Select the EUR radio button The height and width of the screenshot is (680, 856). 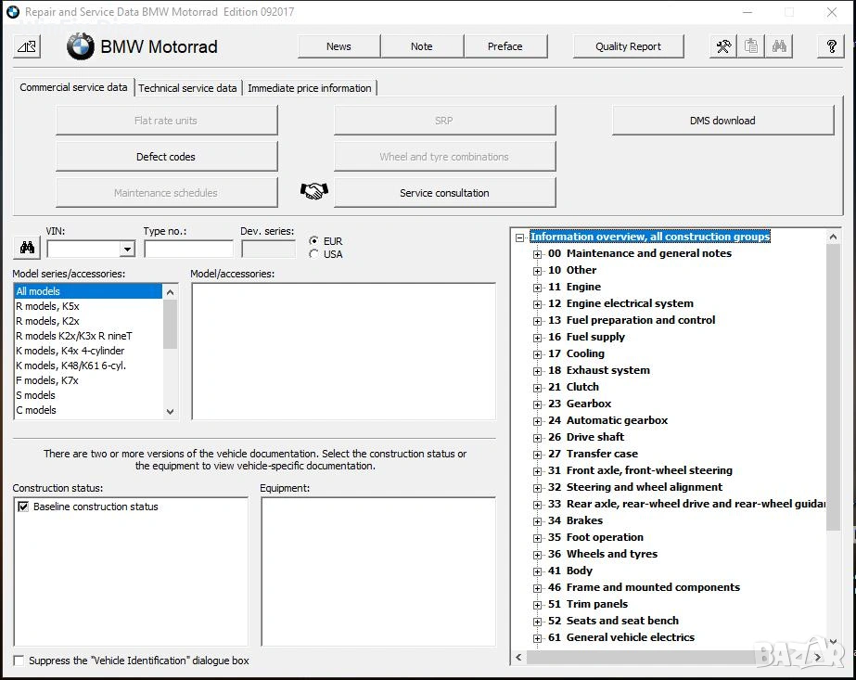point(314,241)
